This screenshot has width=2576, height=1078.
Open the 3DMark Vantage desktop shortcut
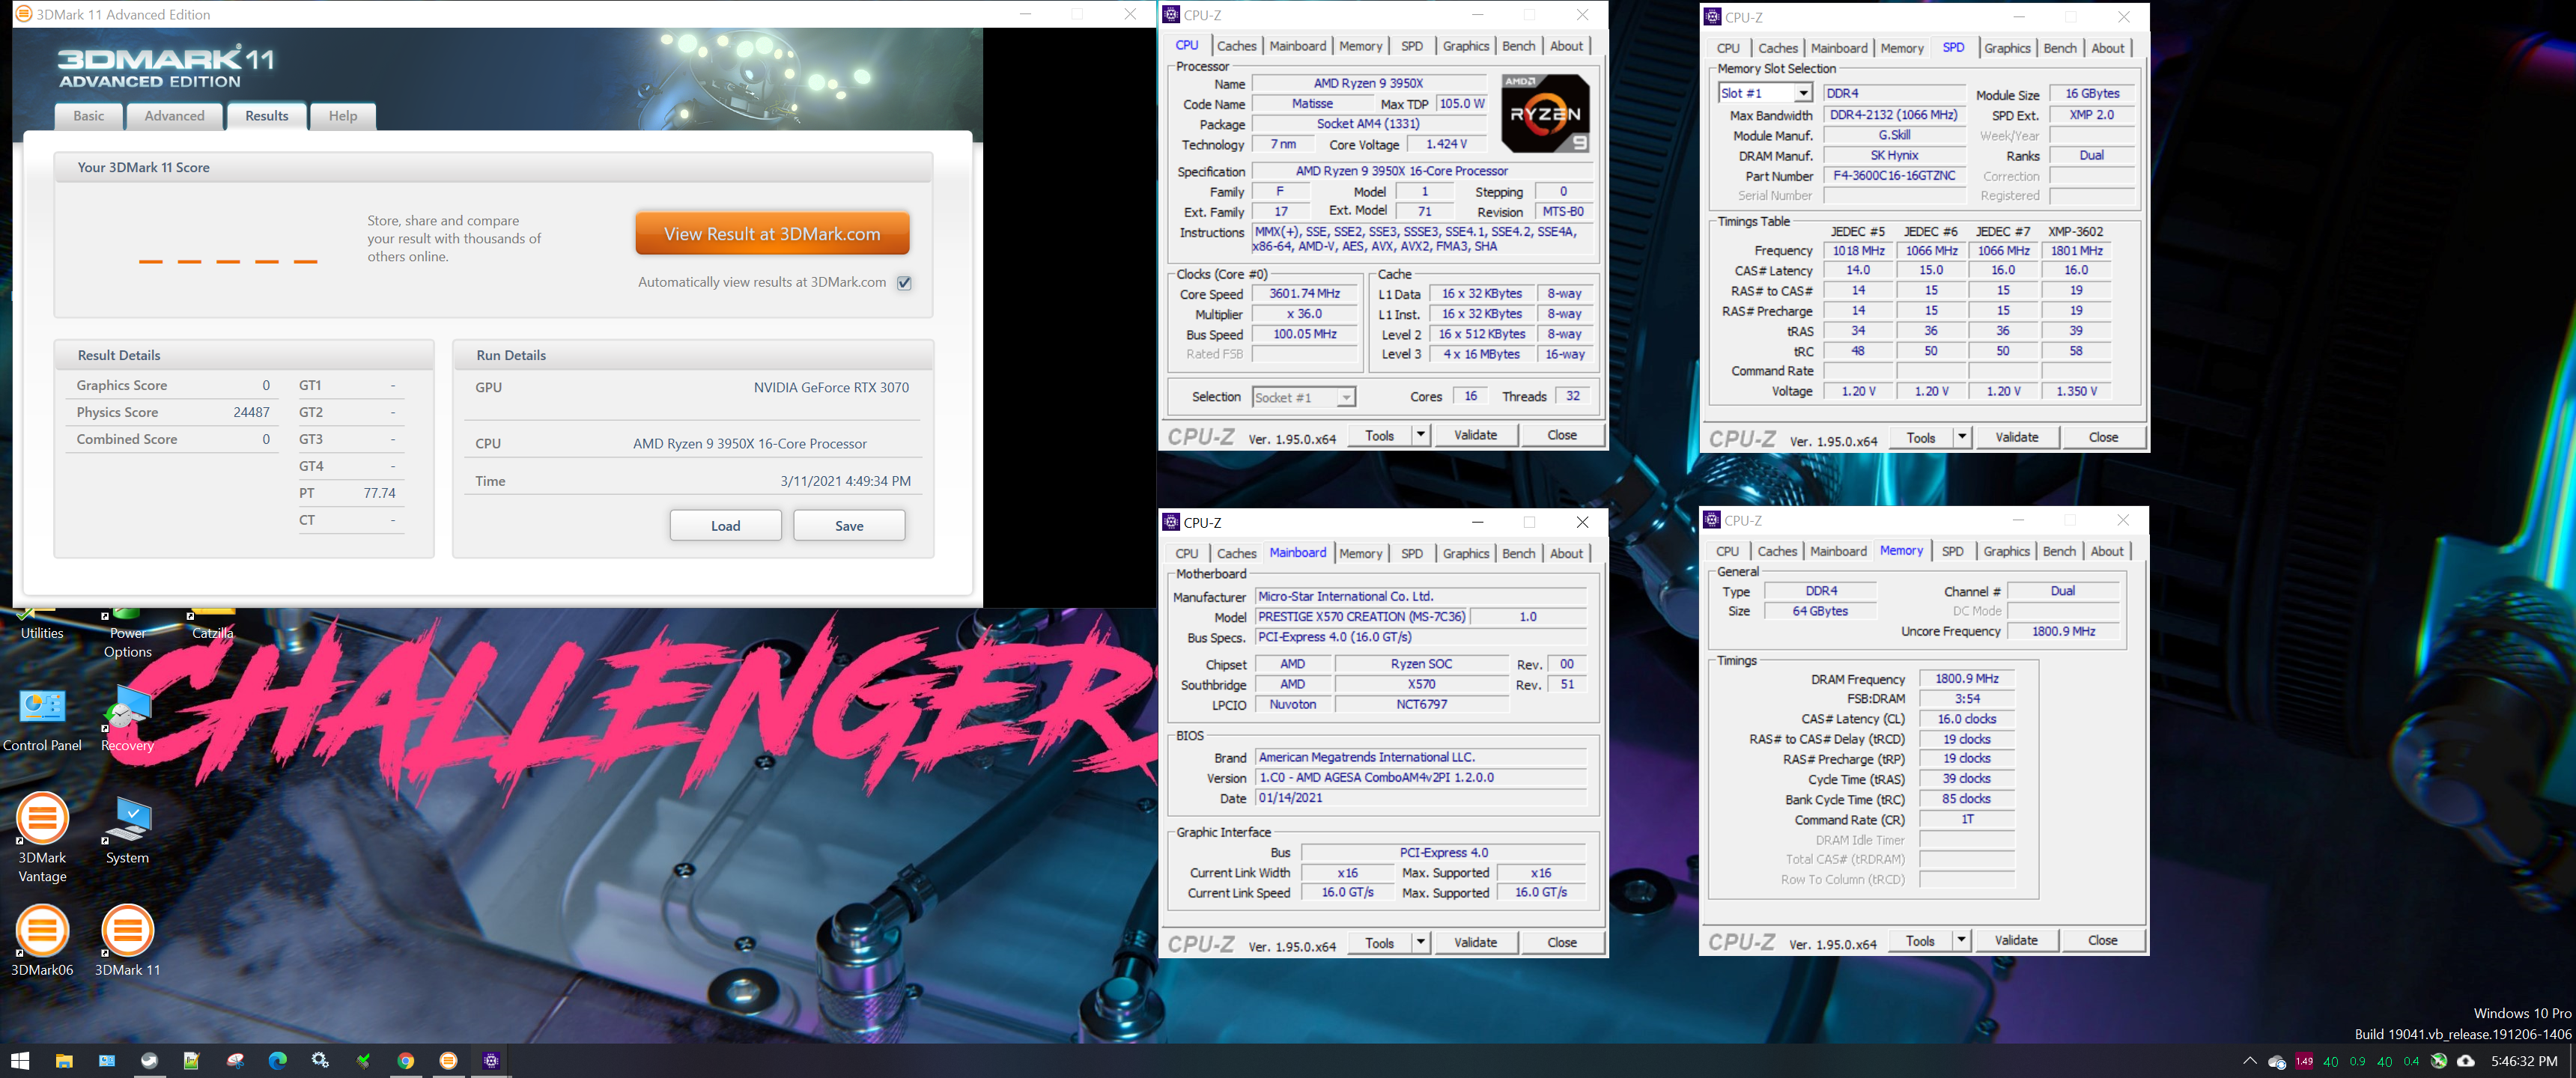pos(42,838)
